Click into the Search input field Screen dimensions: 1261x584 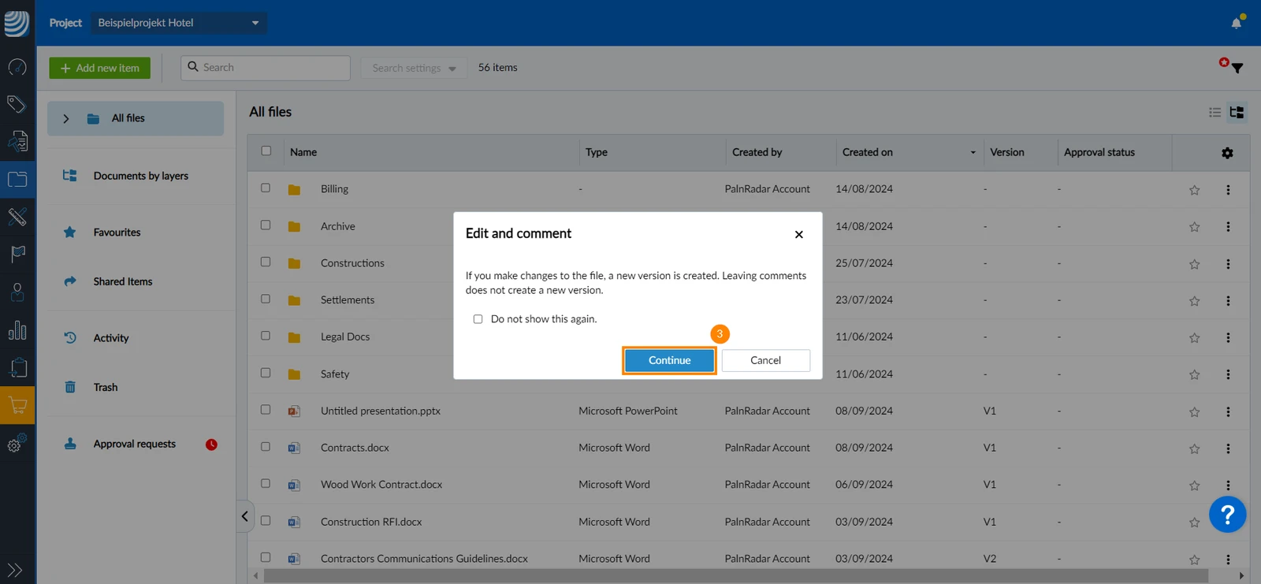(266, 68)
